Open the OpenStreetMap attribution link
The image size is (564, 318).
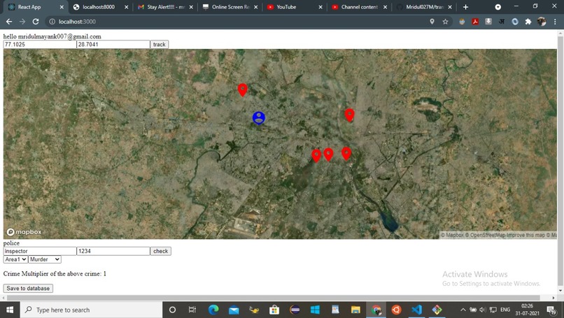pyautogui.click(x=485, y=235)
